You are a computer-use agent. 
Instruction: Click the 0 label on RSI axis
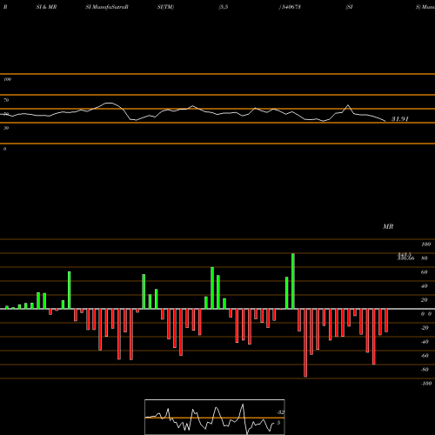point(4,149)
